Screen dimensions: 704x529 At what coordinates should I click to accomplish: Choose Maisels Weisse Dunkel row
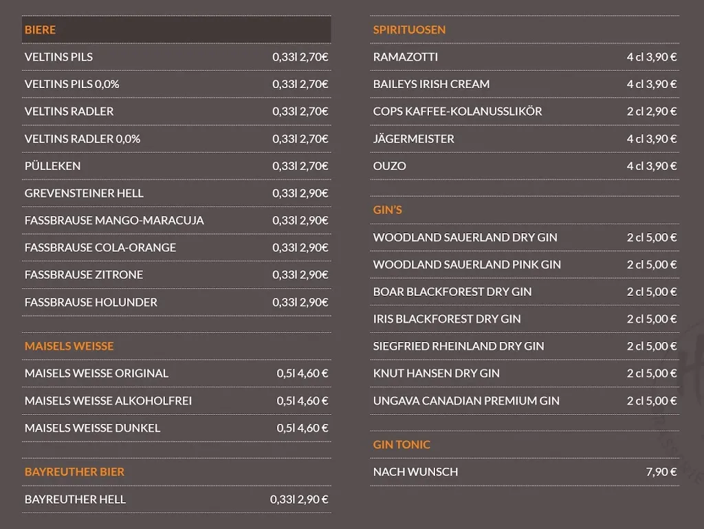tap(92, 428)
